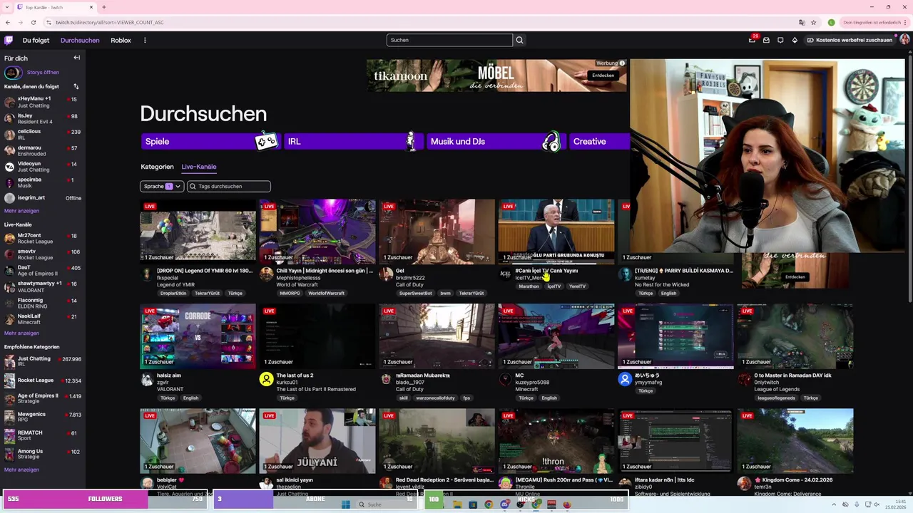The height and width of the screenshot is (513, 913).
Task: Open dermarou Enshrouded channel in sidebar
Action: click(43, 150)
